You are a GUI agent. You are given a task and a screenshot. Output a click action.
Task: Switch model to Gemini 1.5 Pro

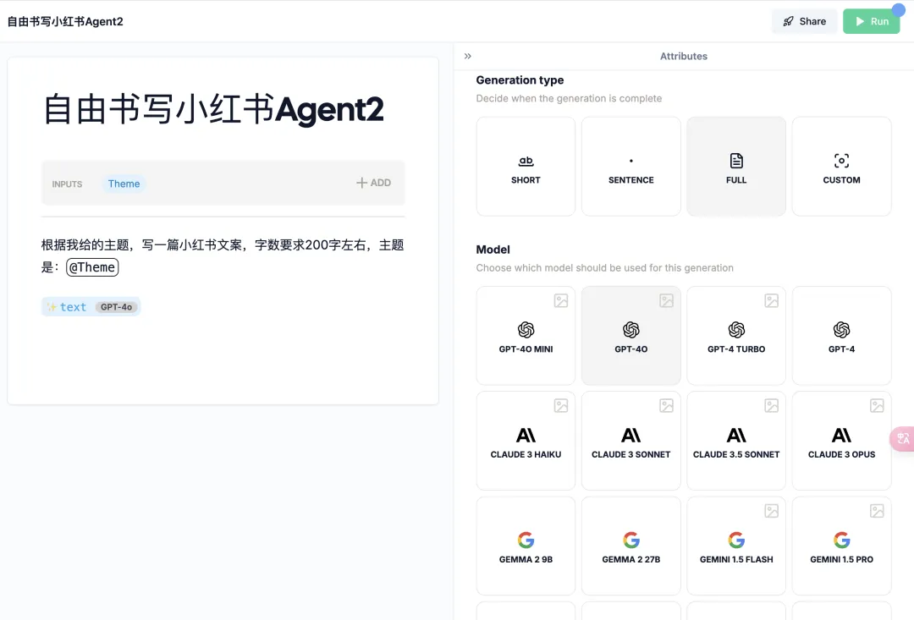842,546
